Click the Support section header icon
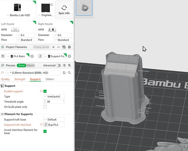The height and width of the screenshot is (151, 188). pyautogui.click(x=2, y=86)
